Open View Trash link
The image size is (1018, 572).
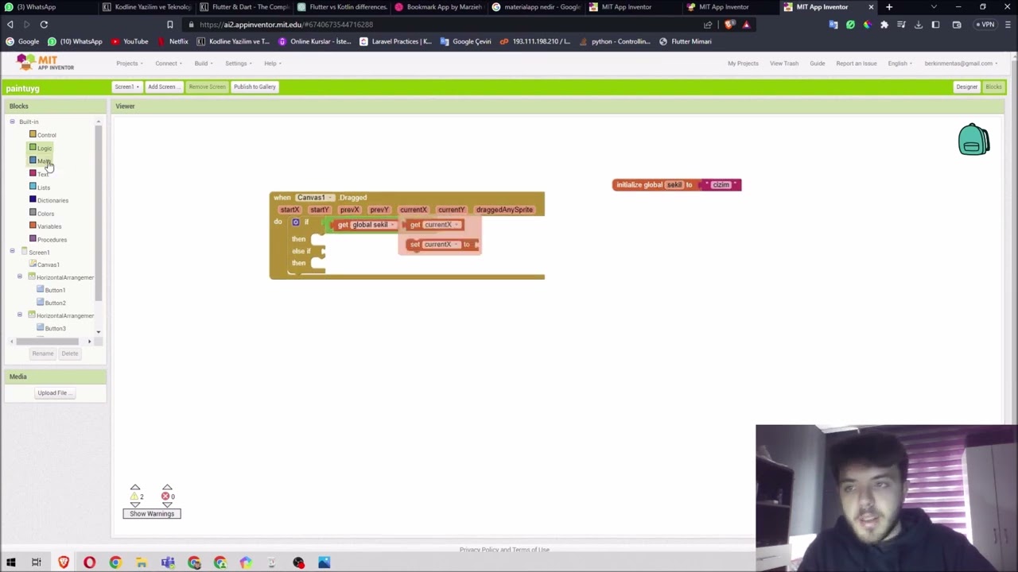(x=783, y=64)
